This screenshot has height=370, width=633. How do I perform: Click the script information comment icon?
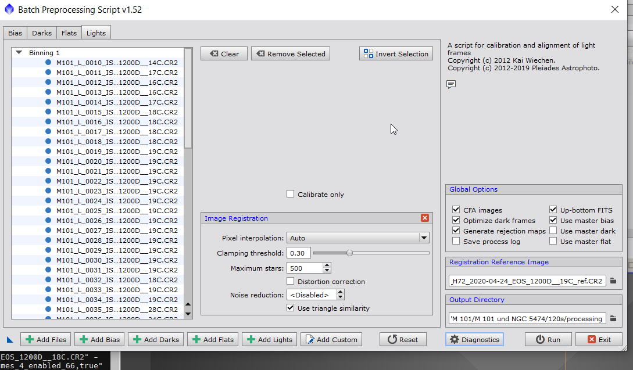[x=451, y=84]
